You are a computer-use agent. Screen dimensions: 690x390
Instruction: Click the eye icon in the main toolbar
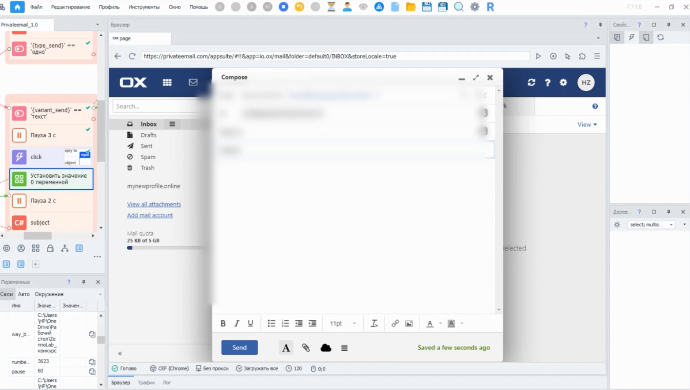click(x=363, y=7)
